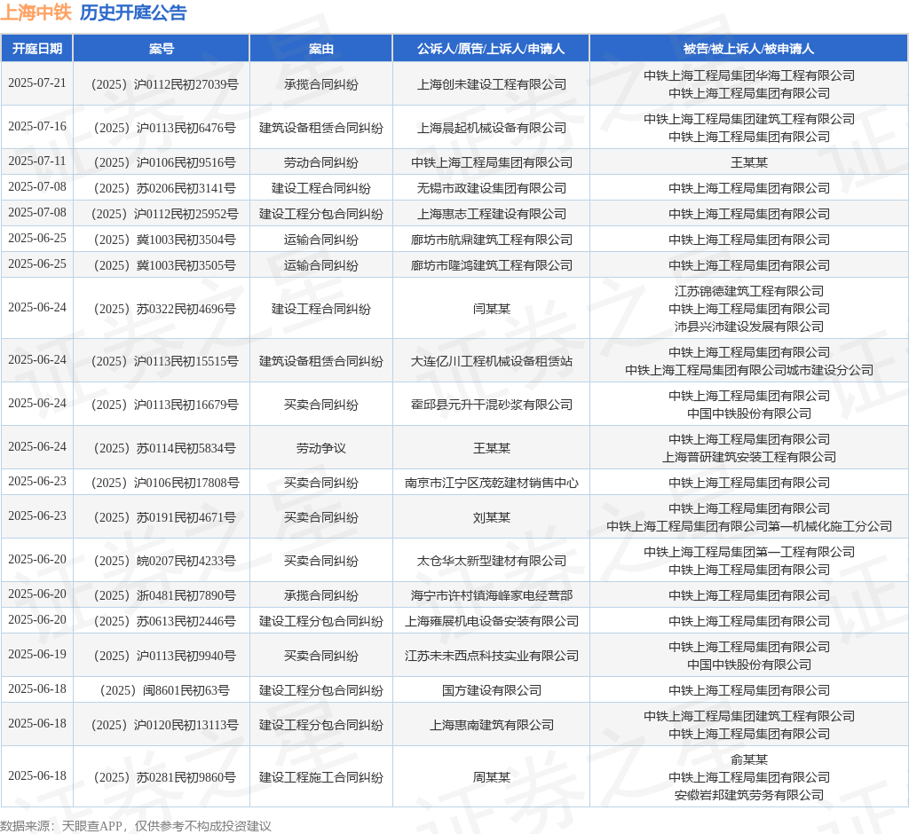Click plaintiff 大连亿川工程机械设备租赁站
909x834 pixels.
click(x=492, y=362)
